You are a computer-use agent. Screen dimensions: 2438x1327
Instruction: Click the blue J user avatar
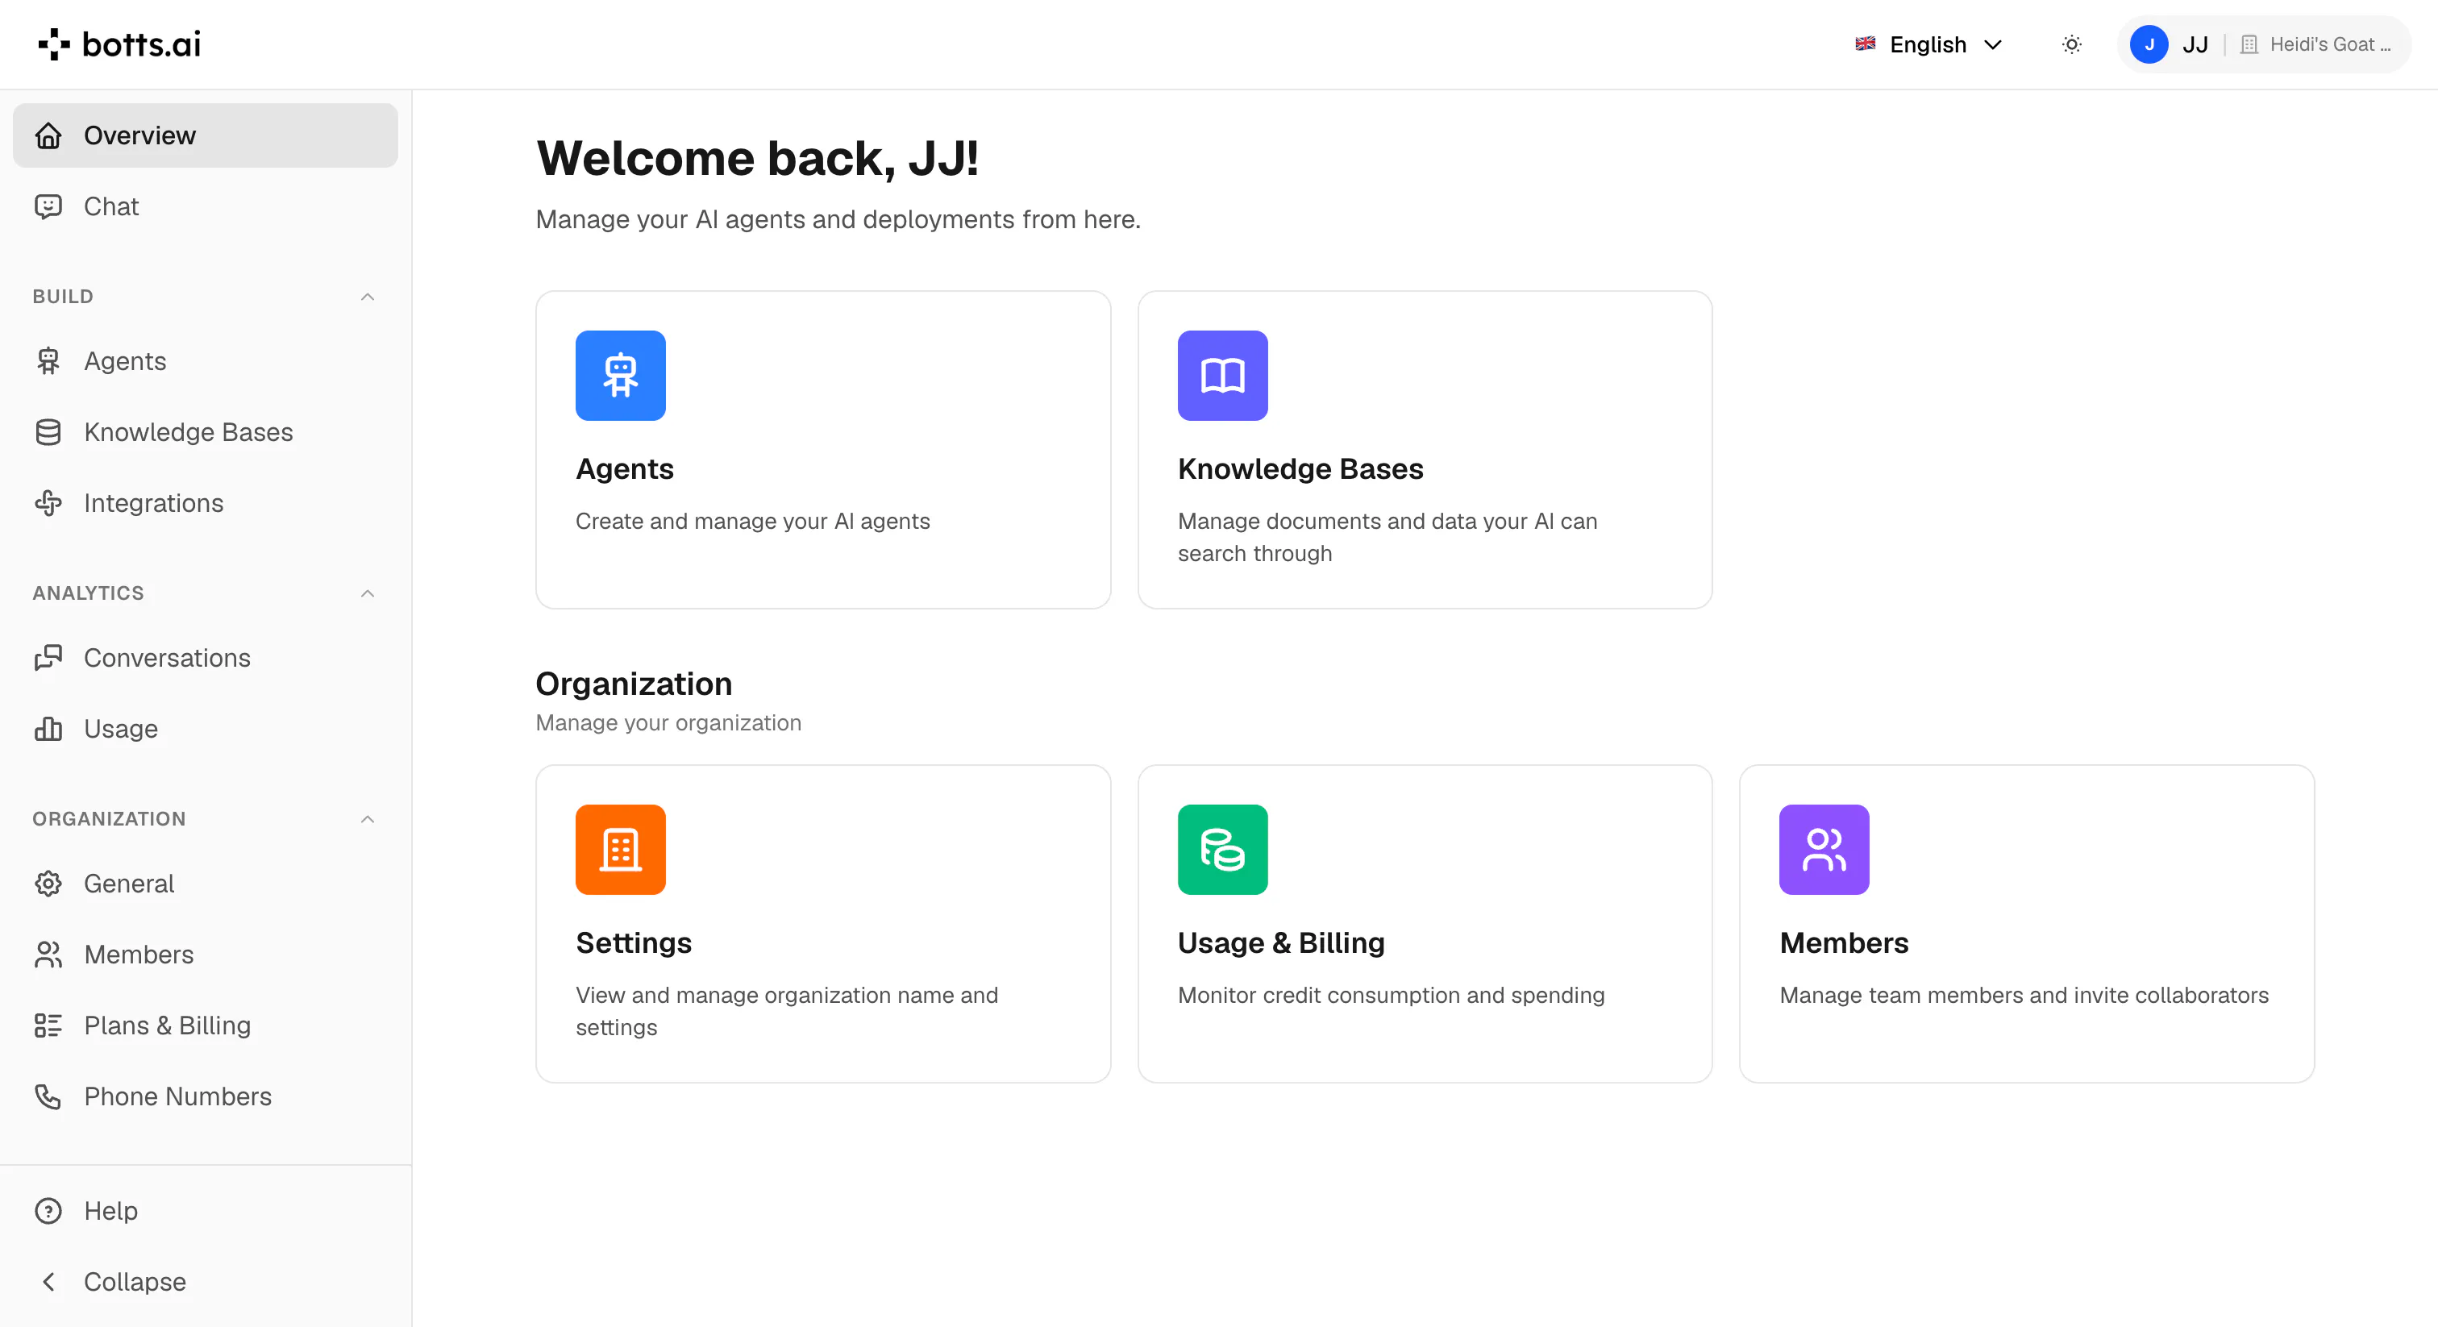[2149, 44]
